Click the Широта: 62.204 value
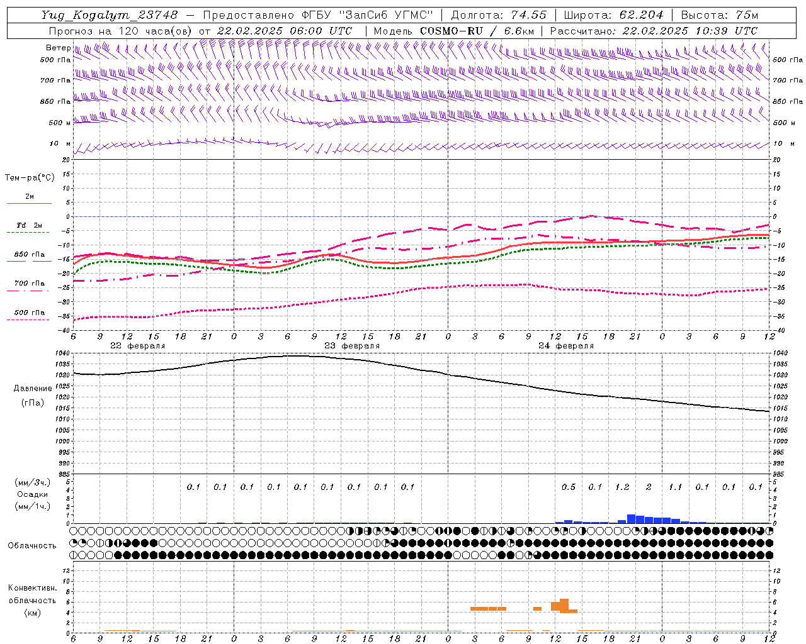Viewport: 806px width, 644px height. (613, 15)
